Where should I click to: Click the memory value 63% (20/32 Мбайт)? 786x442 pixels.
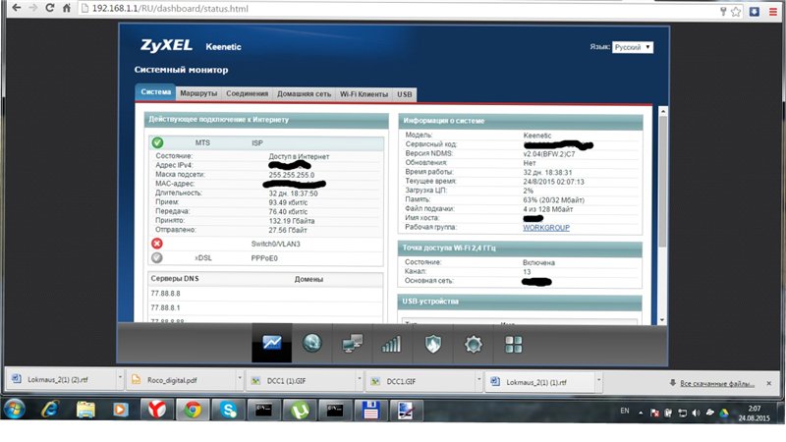[x=553, y=200]
